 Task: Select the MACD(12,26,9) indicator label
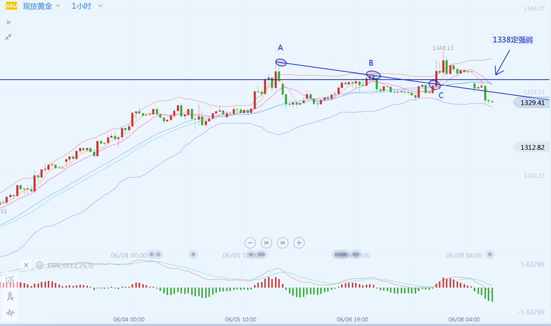[70, 265]
